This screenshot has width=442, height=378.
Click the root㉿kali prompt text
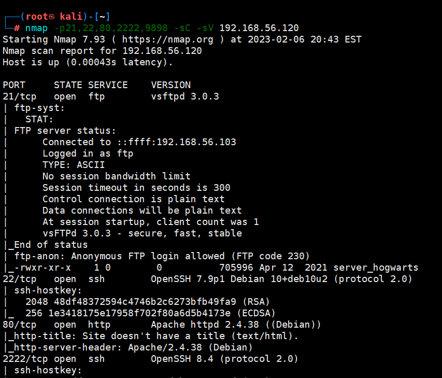pyautogui.click(x=54, y=17)
